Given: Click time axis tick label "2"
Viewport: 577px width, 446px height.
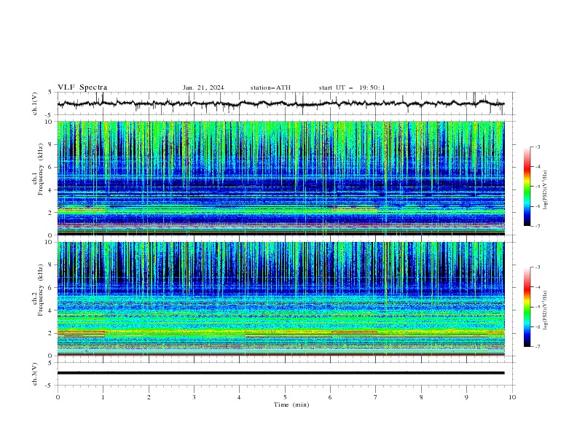Looking at the screenshot, I should click(149, 397).
